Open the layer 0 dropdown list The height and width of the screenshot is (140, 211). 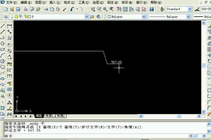tap(87, 17)
